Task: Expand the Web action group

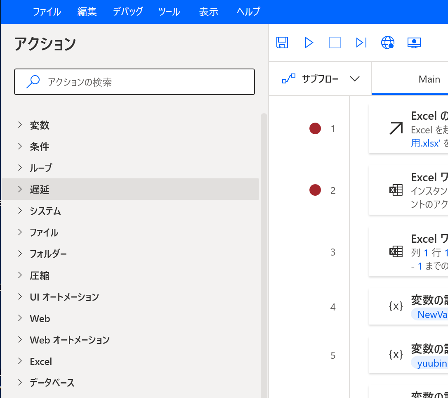Action: point(20,318)
